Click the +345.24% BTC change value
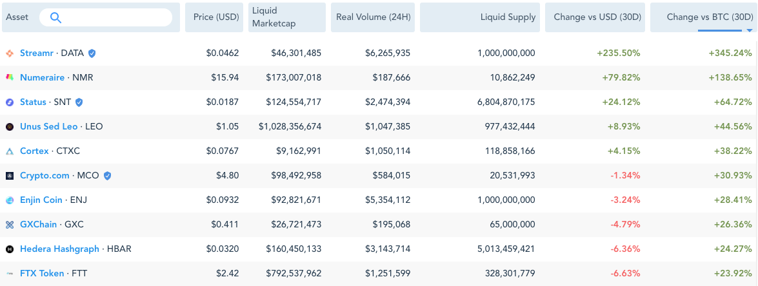The width and height of the screenshot is (758, 286). (x=730, y=53)
